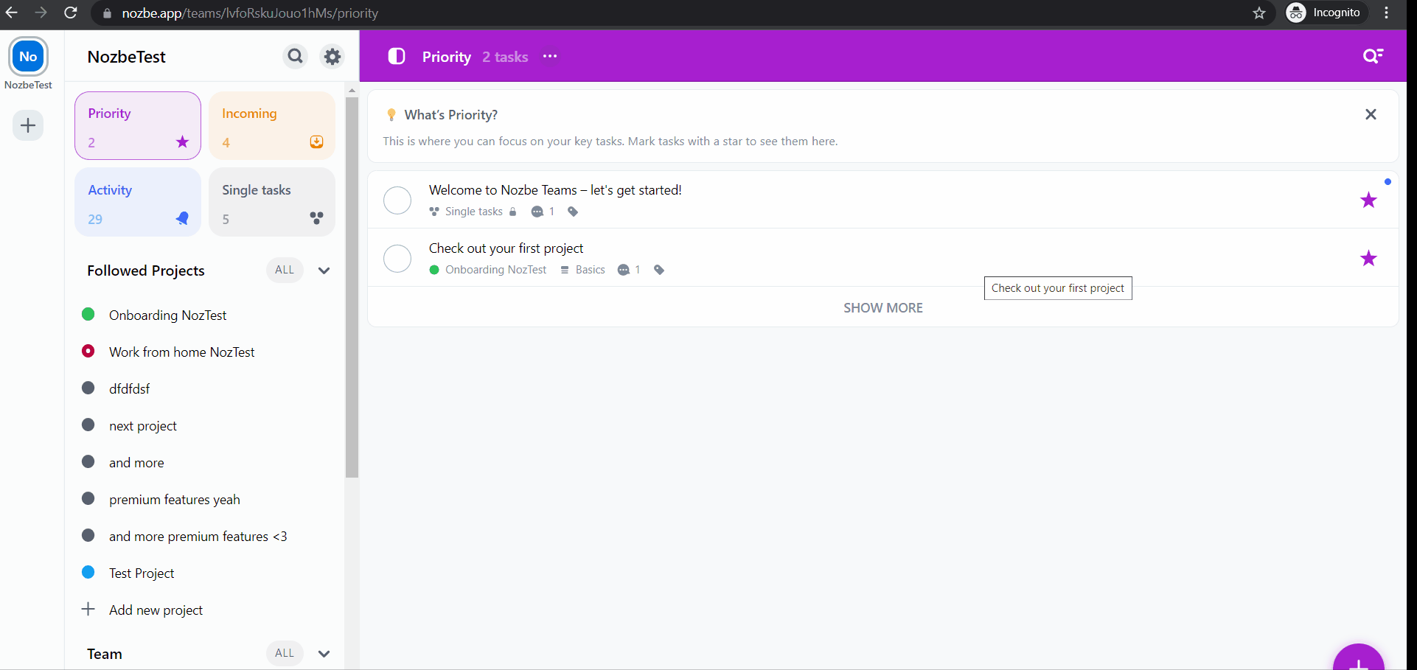Viewport: 1417px width, 670px height.
Task: Open the Priority three-dots menu
Action: pos(550,56)
